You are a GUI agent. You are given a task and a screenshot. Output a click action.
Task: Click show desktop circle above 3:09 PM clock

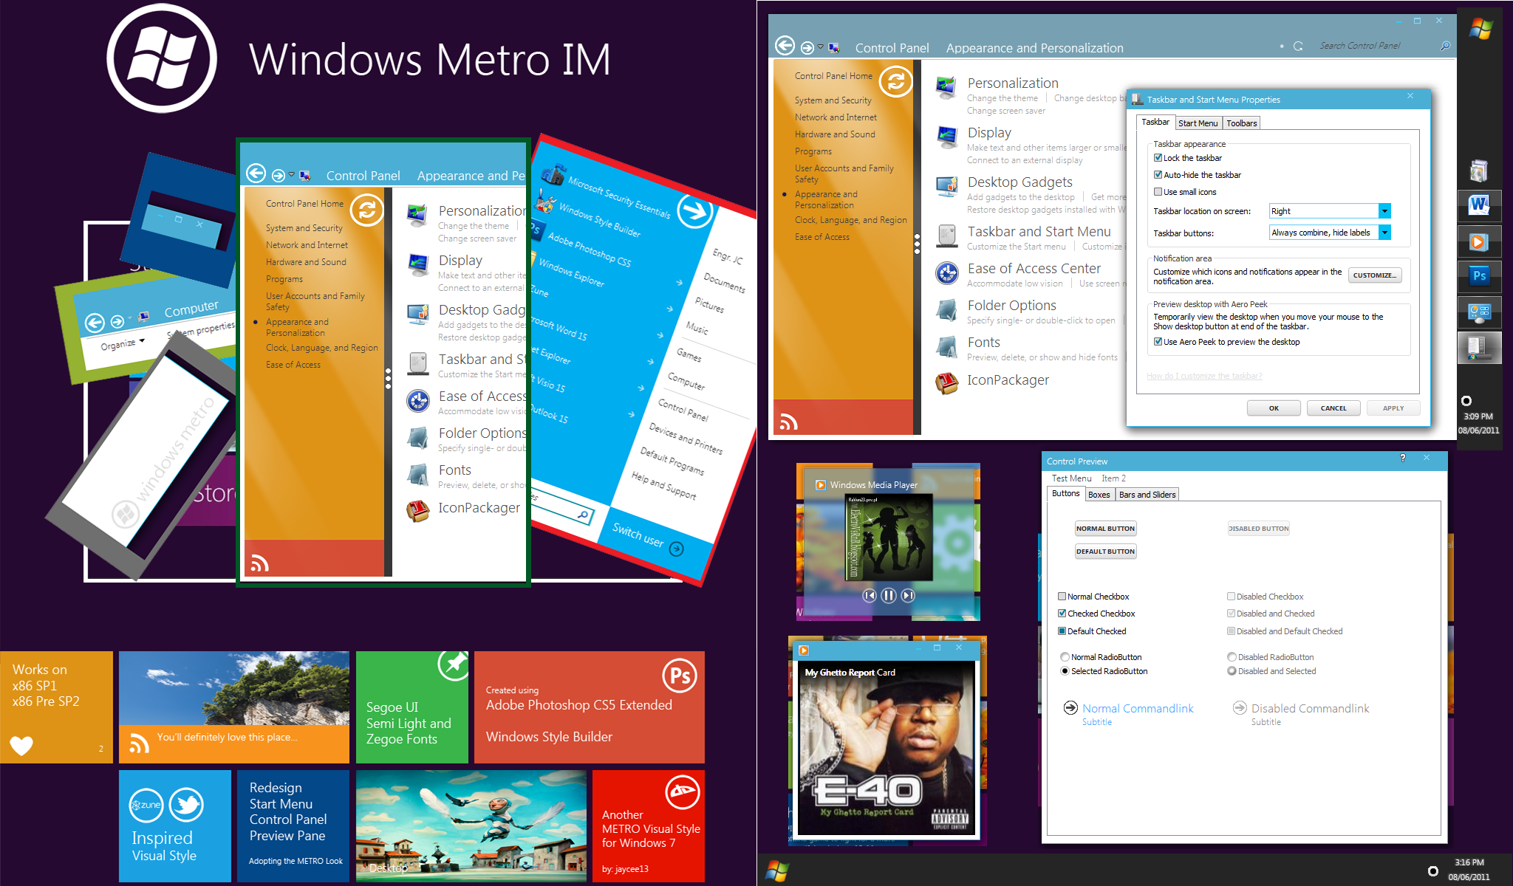tap(1466, 401)
